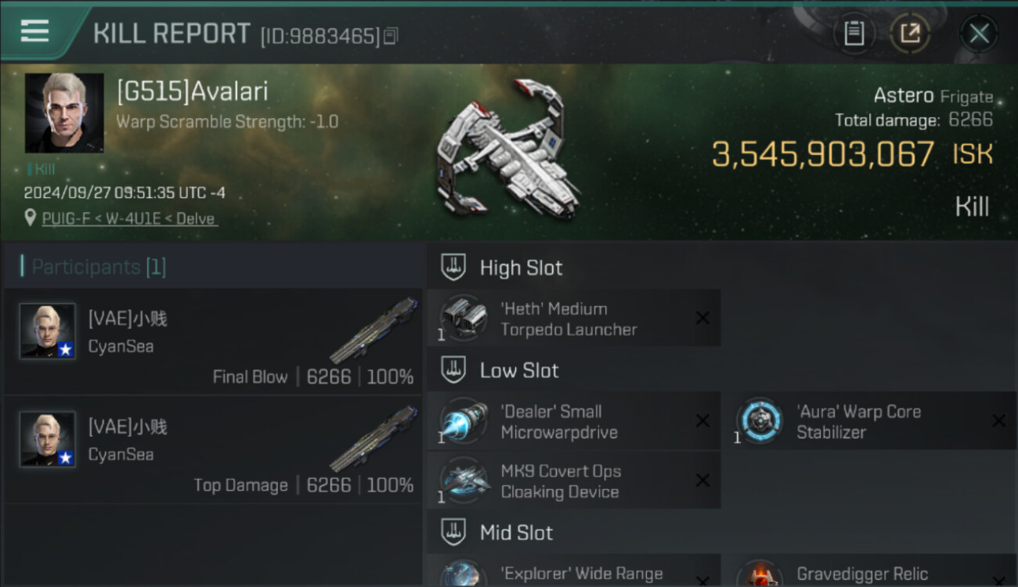1018x587 pixels.
Task: Open the hamburger menu in top-left corner
Action: click(x=34, y=31)
